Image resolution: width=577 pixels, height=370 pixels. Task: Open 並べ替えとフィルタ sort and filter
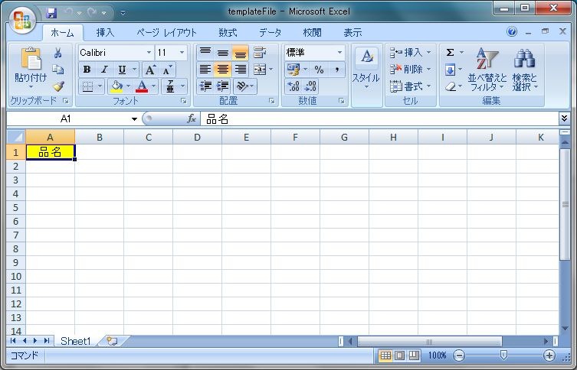click(x=487, y=69)
